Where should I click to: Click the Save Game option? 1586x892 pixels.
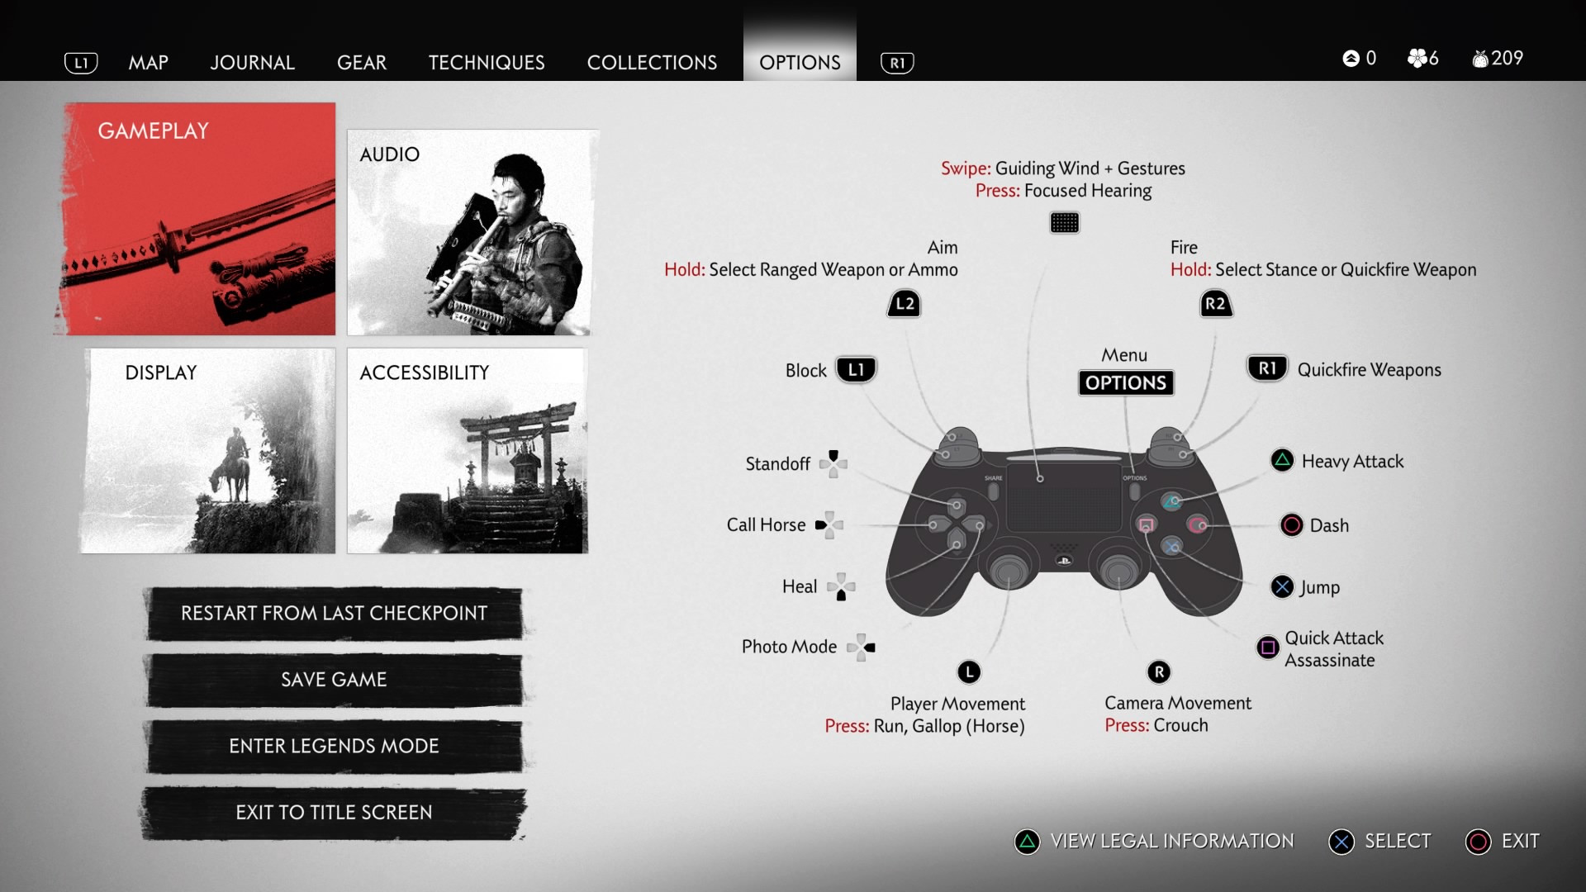(332, 679)
